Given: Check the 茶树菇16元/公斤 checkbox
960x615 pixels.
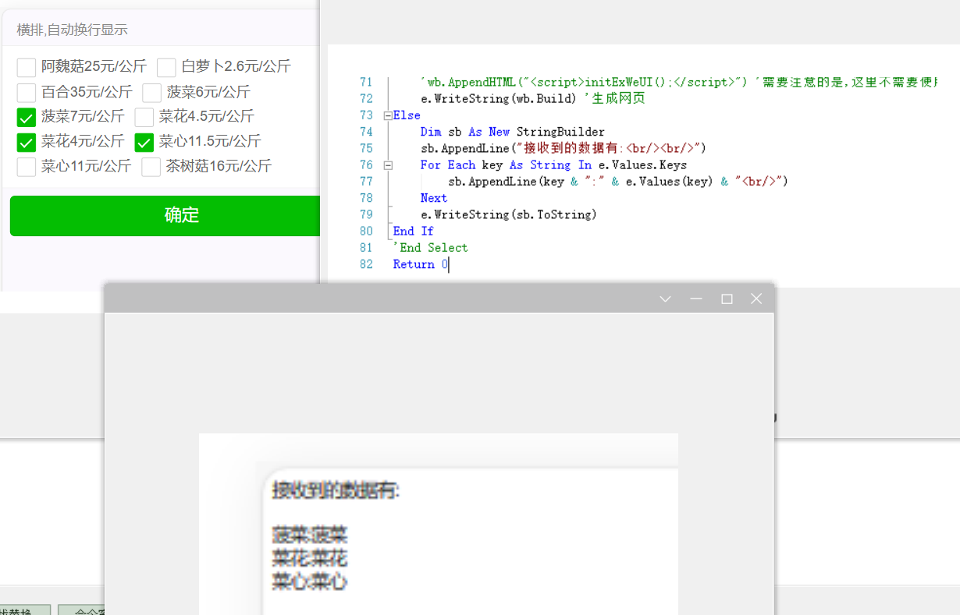Looking at the screenshot, I should click(151, 167).
